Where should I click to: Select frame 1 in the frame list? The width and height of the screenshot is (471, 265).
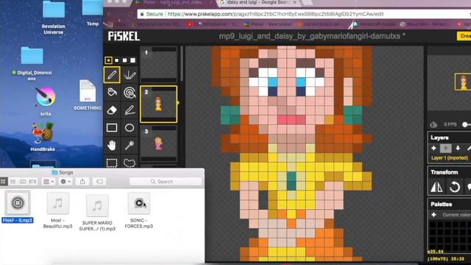[x=159, y=65]
